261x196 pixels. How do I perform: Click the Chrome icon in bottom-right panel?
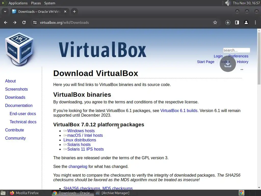pyautogui.click(x=241, y=193)
